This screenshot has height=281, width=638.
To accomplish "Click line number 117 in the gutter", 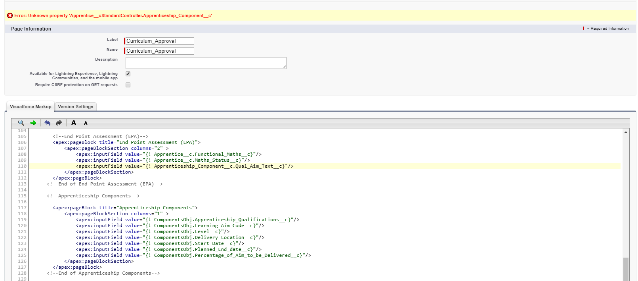I will click(22, 208).
